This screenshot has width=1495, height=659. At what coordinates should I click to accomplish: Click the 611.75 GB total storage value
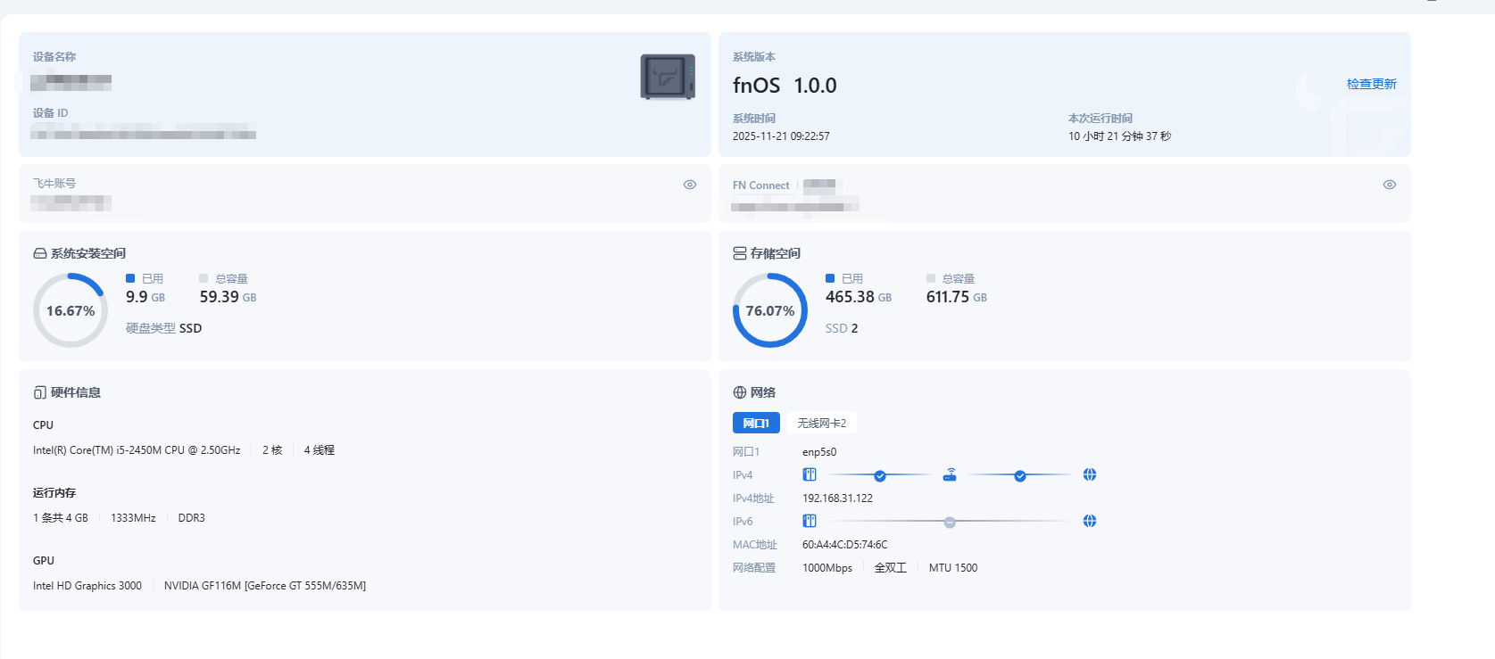click(x=957, y=297)
